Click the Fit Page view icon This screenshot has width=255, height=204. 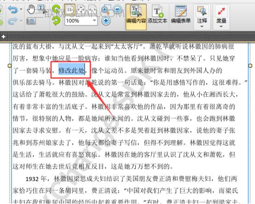(x=81, y=10)
